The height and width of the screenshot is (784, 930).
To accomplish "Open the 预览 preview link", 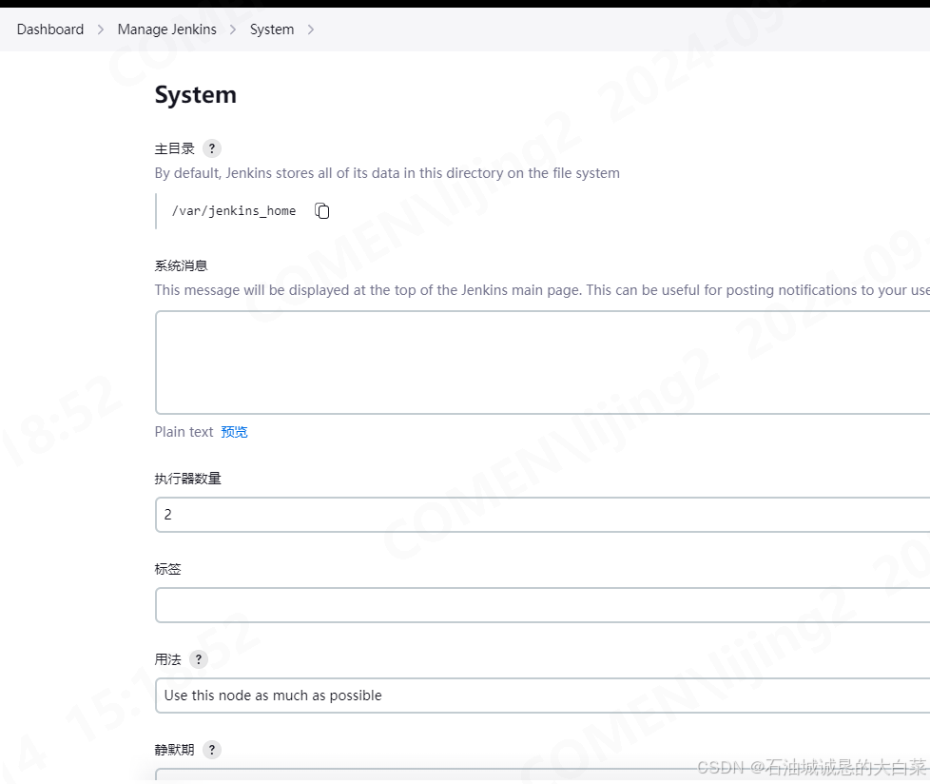I will click(234, 431).
